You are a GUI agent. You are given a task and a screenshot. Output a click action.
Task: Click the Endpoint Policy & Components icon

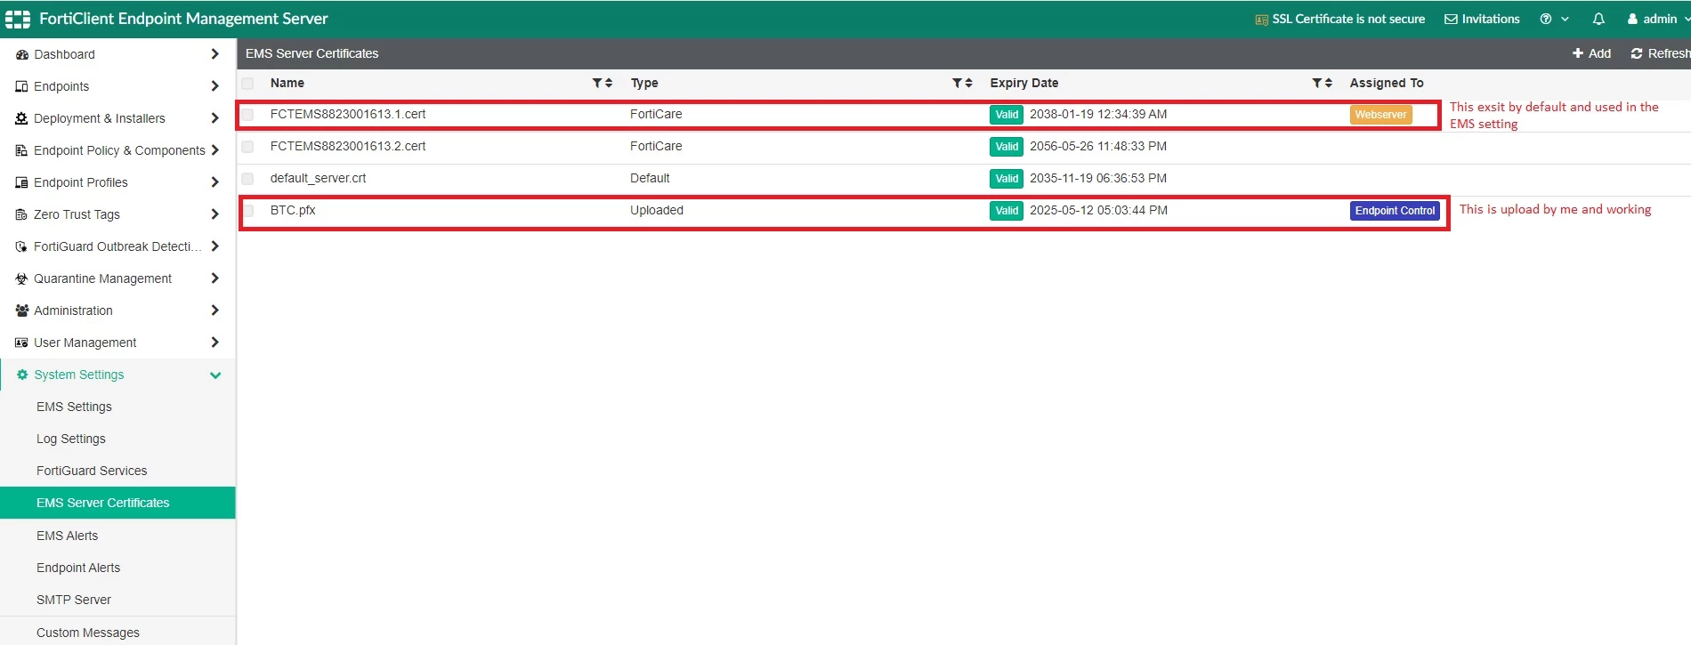tap(22, 150)
